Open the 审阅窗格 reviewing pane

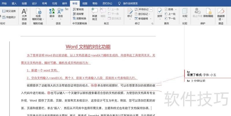tap(141, 19)
